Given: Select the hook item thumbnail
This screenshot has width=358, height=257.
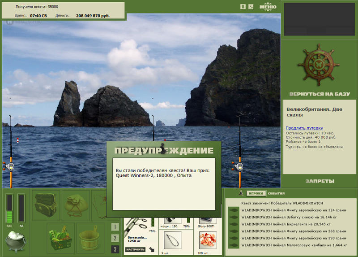Looking at the screenshot, I should (x=173, y=240).
